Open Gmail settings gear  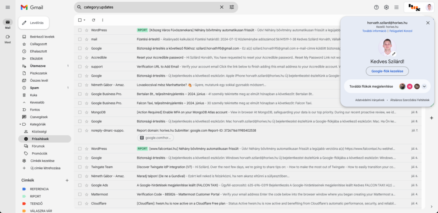pyautogui.click(x=386, y=7)
